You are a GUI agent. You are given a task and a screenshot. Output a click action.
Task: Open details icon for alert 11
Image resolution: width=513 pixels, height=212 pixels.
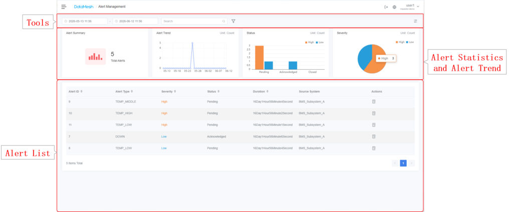click(x=374, y=125)
